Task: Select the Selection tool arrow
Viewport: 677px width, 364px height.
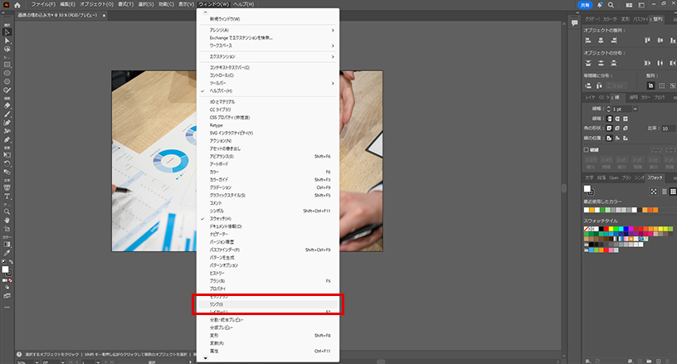Action: [7, 32]
